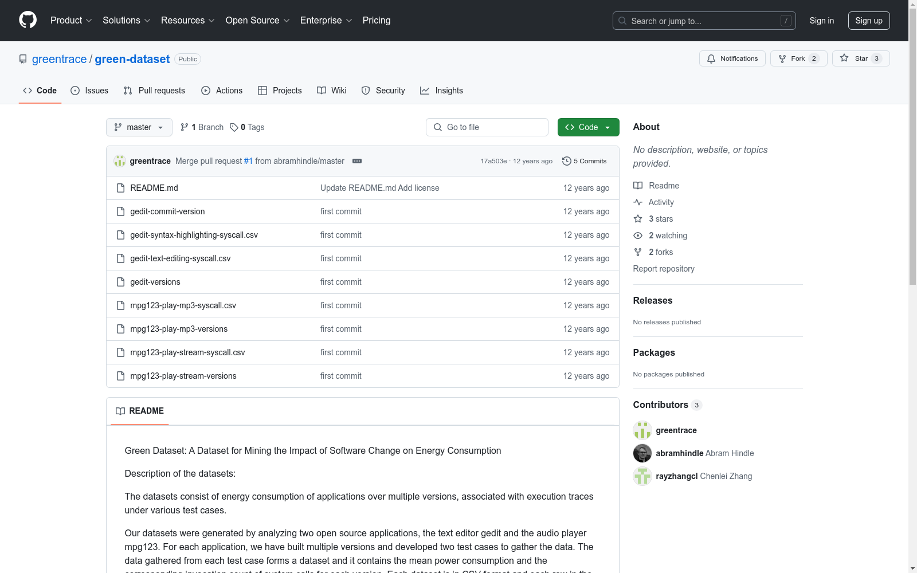Viewport: 917px width, 573px height.
Task: Click the greentrace contributor avatar
Action: point(642,430)
